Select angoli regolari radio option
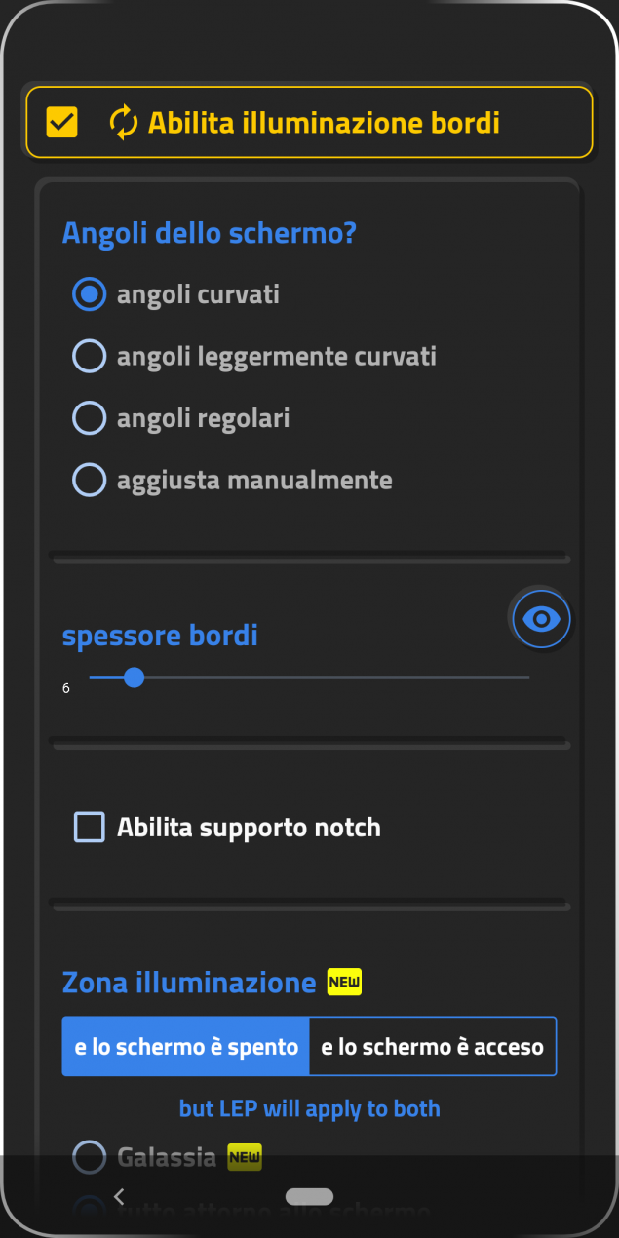 pyautogui.click(x=90, y=418)
